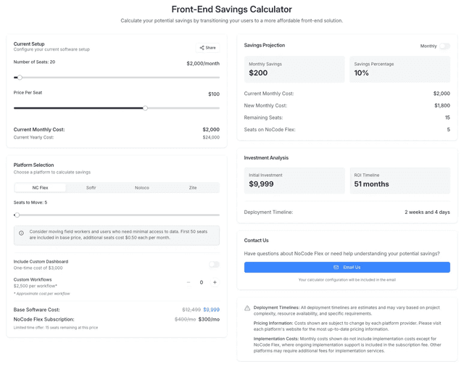
Task: Select the NC Flex platform tab
Action: tap(41, 188)
